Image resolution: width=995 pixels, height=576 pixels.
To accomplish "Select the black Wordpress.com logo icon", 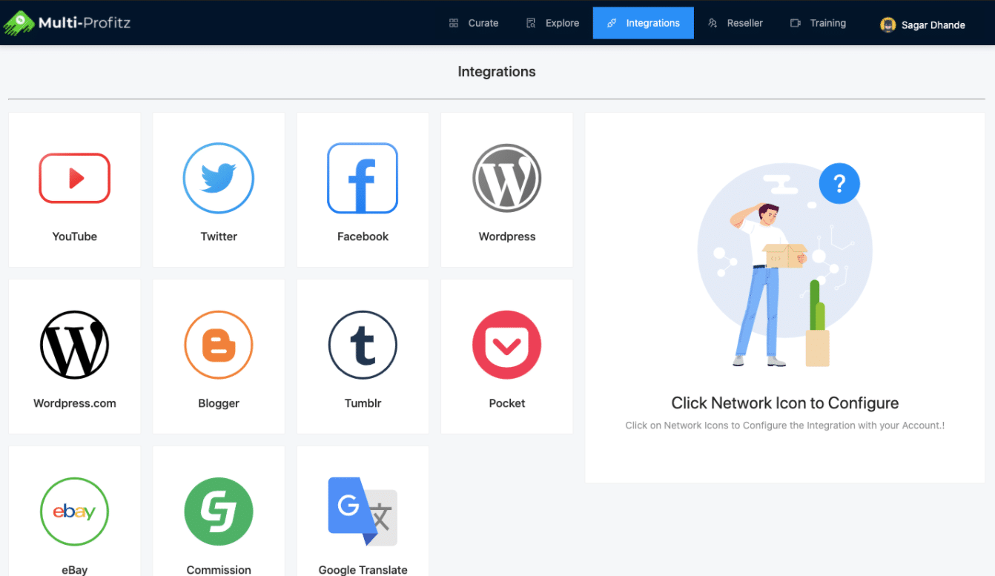I will coord(74,345).
